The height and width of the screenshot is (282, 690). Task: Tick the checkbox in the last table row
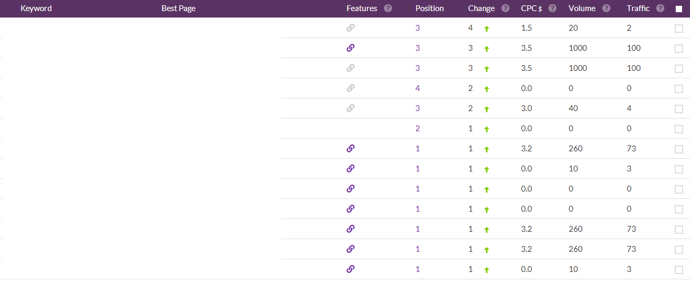coord(679,270)
